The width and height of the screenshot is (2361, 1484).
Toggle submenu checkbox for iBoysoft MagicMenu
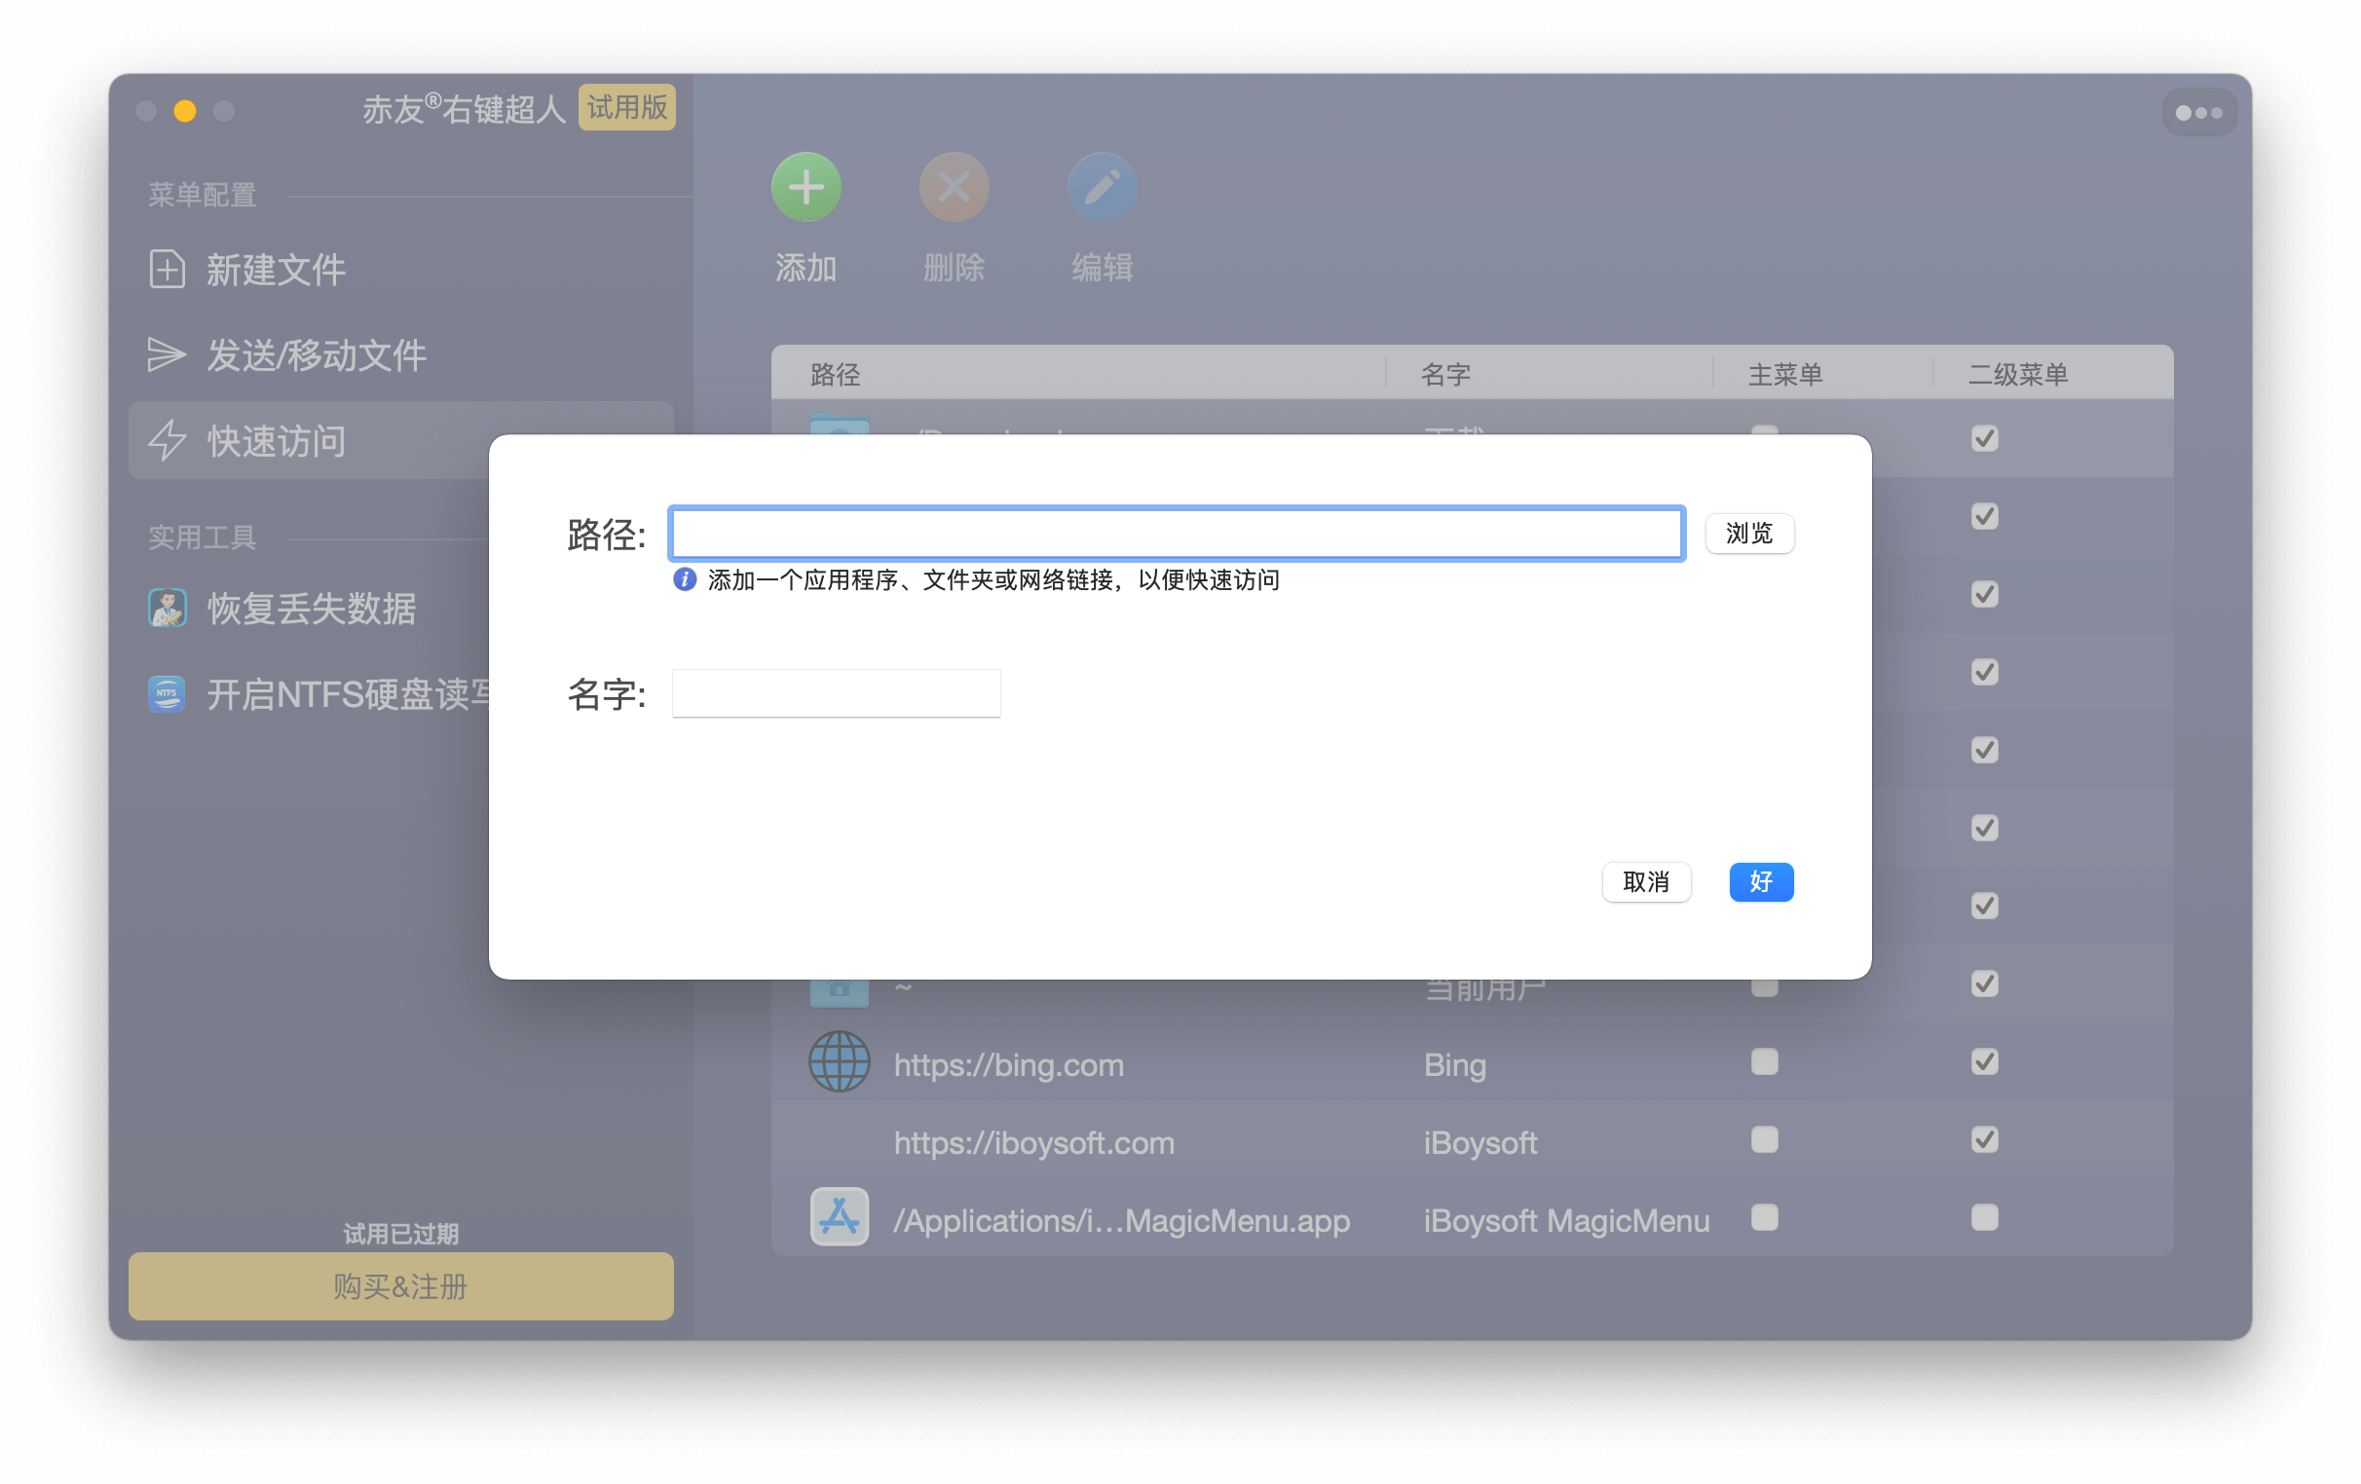(1984, 1217)
